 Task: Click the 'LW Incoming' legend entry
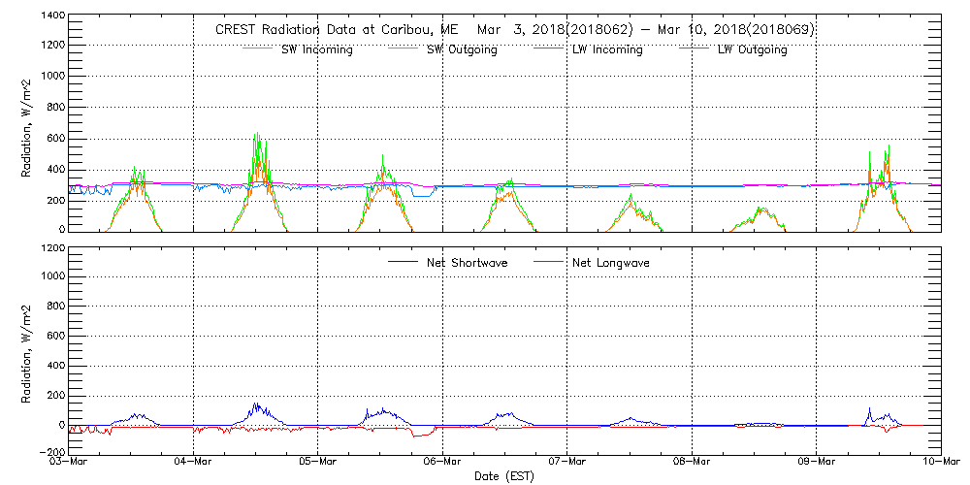(607, 50)
